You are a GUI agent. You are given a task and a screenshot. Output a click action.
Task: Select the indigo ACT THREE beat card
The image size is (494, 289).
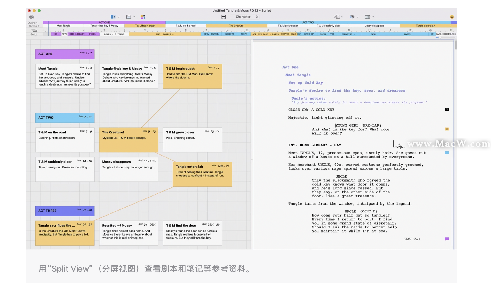coord(65,211)
